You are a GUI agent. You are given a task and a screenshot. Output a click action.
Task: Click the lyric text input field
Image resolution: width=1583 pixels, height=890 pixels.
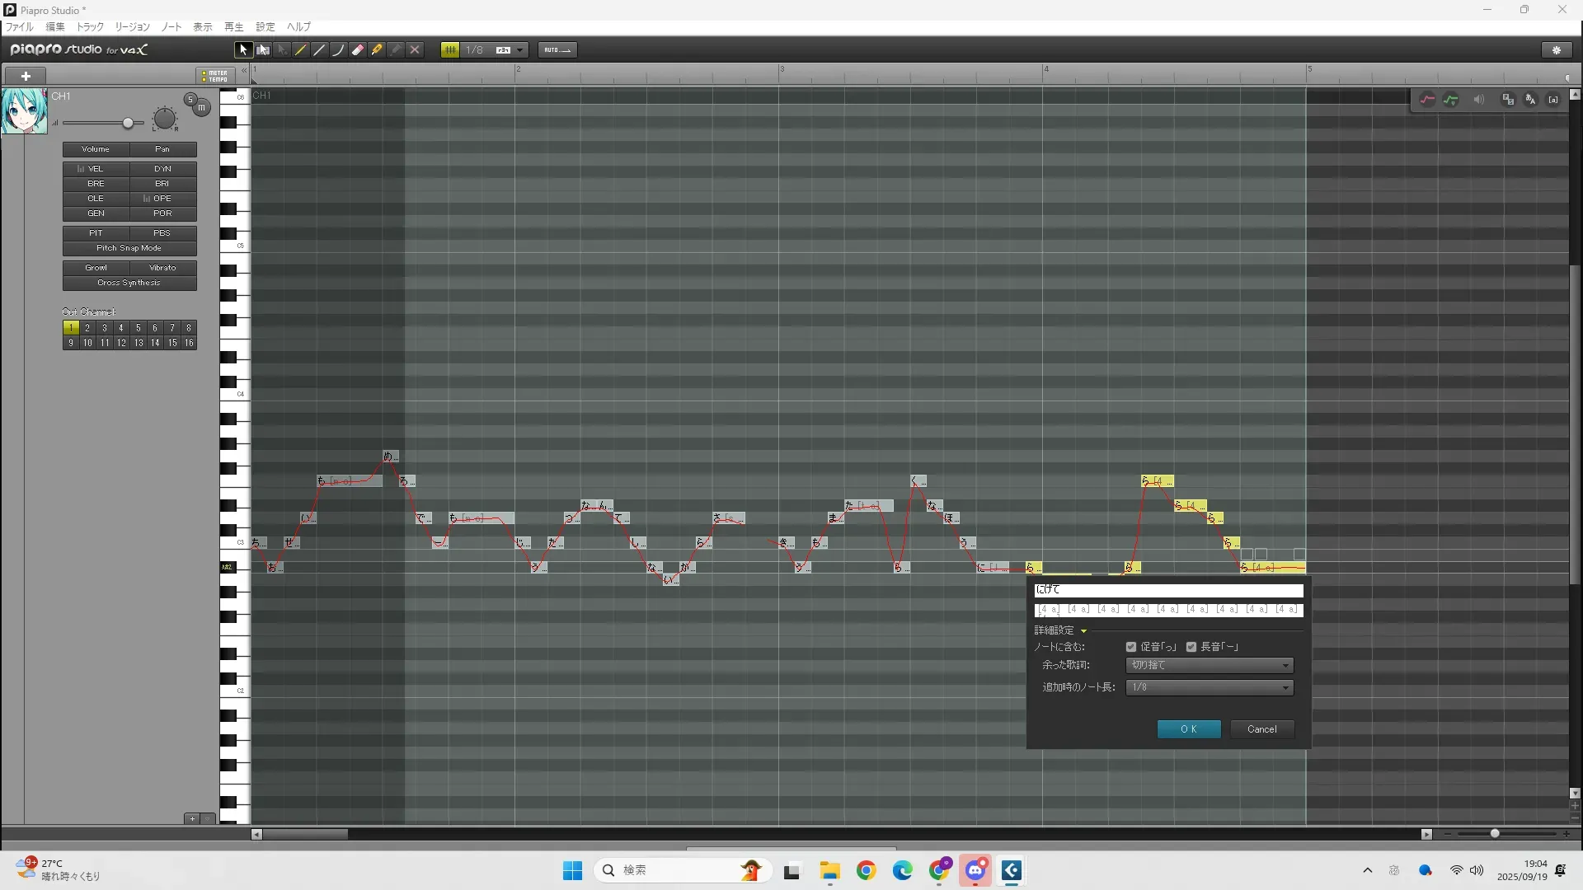tap(1168, 590)
